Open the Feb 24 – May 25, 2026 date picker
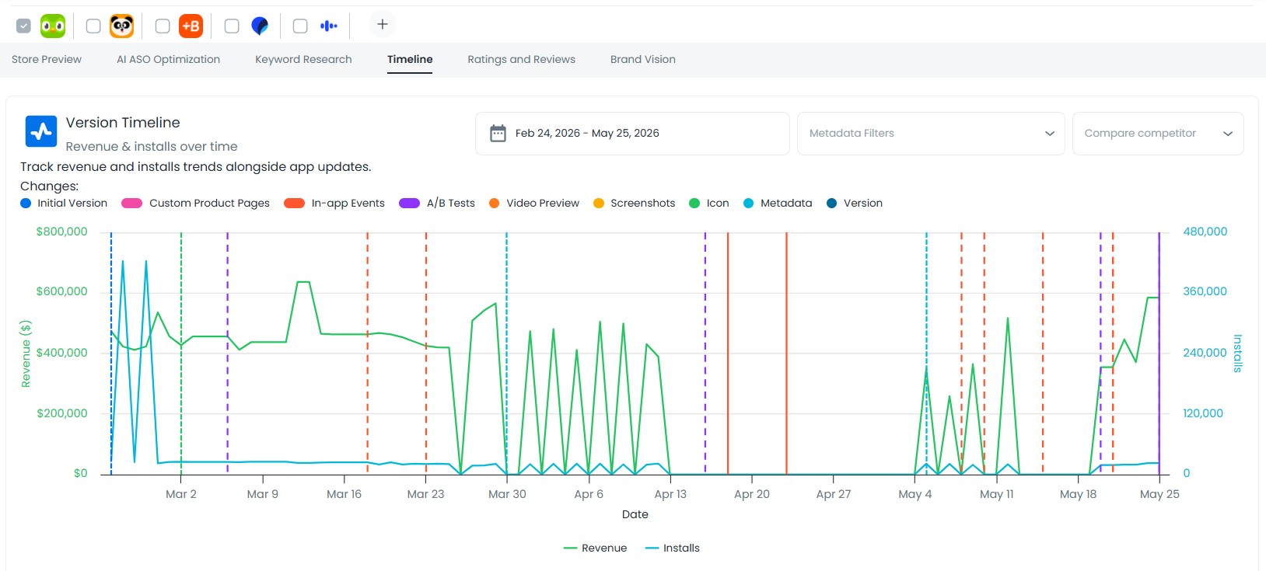This screenshot has width=1266, height=571. [x=632, y=134]
